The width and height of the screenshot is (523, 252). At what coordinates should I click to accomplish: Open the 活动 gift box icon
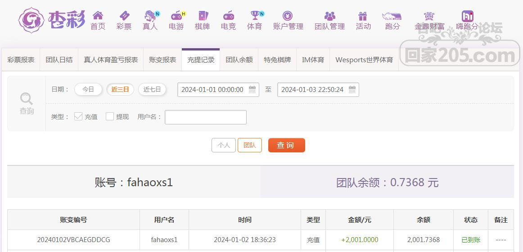pyautogui.click(x=363, y=16)
